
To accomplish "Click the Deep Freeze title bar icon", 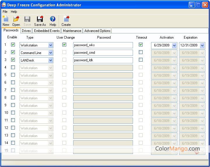I will click(x=4, y=5).
